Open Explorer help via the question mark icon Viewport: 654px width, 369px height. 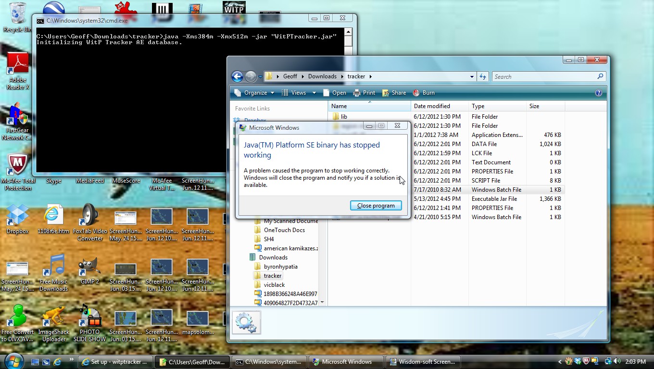[x=599, y=93]
